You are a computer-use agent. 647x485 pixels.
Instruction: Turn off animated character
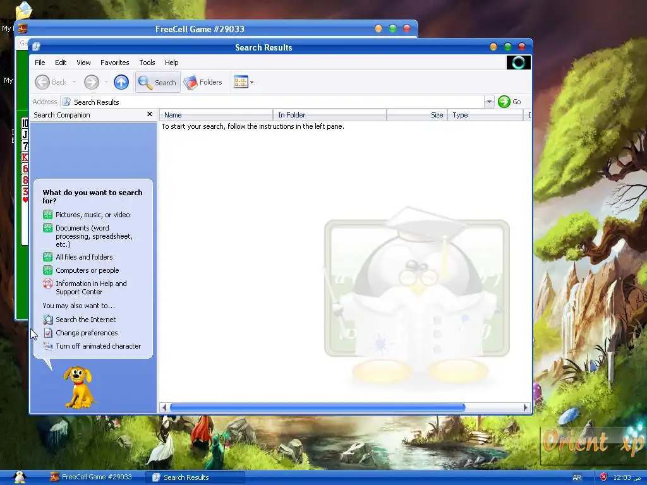tap(98, 346)
